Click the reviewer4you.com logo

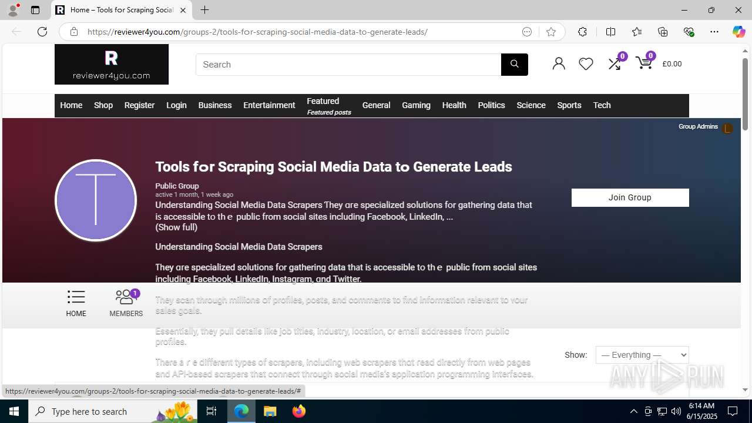click(112, 65)
